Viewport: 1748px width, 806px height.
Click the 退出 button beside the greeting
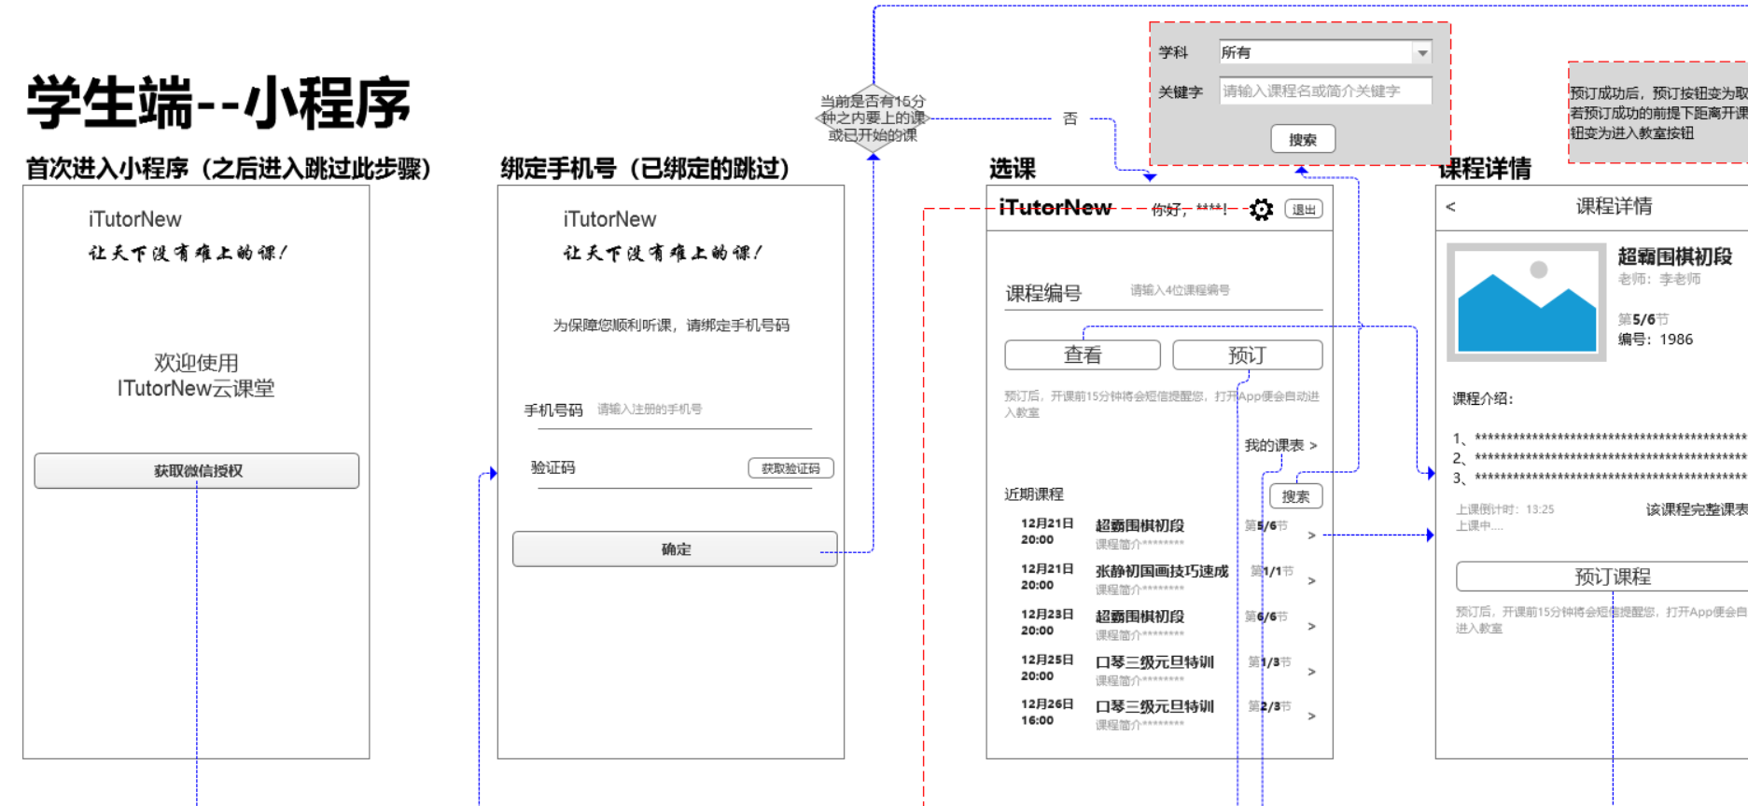click(1303, 209)
